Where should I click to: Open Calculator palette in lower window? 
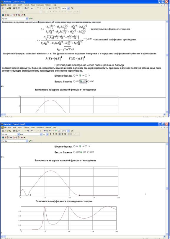click(3, 138)
